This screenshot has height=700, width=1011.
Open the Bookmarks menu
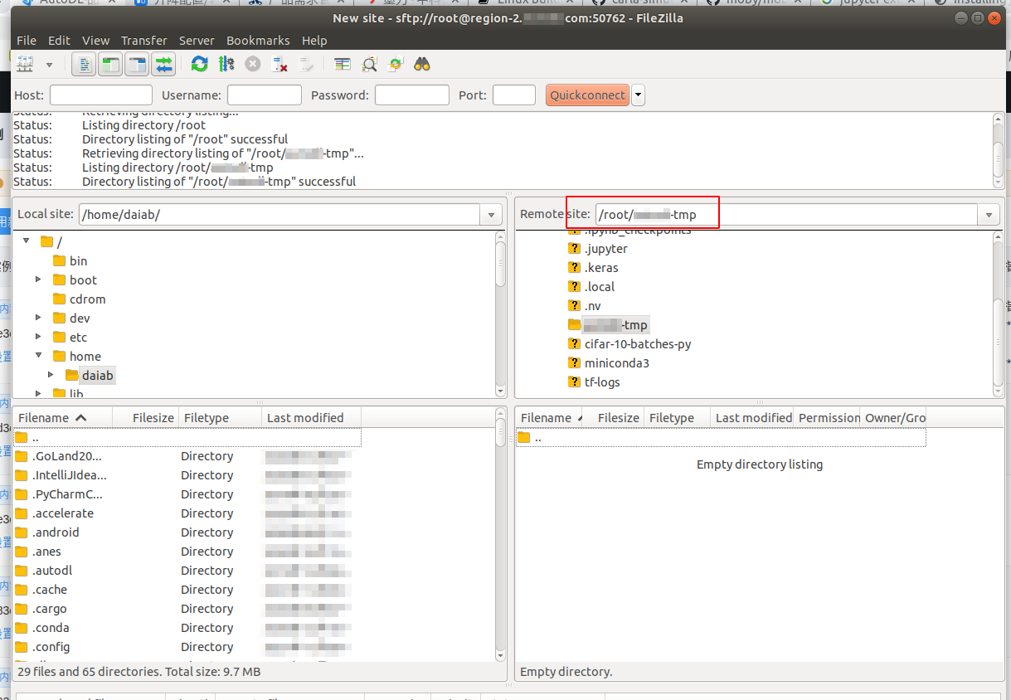click(258, 40)
